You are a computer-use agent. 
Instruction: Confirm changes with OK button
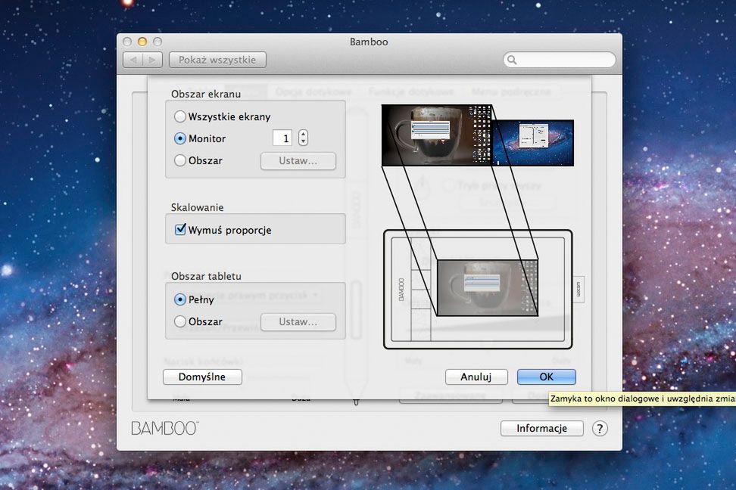click(547, 377)
